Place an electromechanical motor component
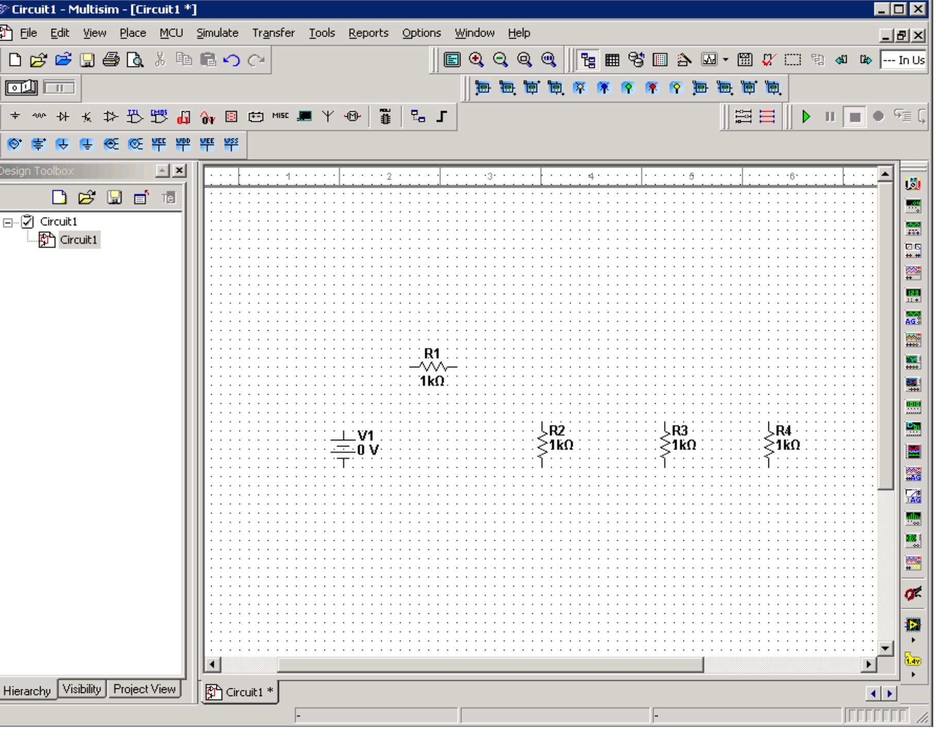This screenshot has height=729, width=943. (x=353, y=117)
